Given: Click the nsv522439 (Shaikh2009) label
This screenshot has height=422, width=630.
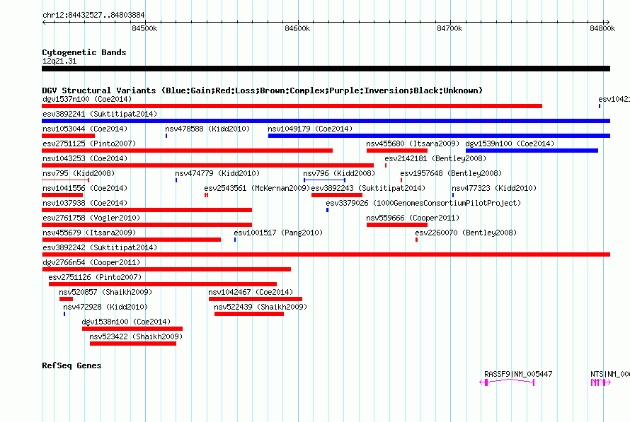Looking at the screenshot, I should pyautogui.click(x=260, y=307).
